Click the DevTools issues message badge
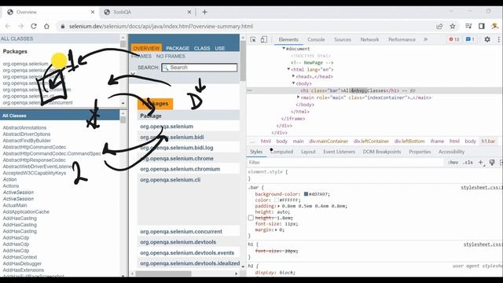The width and height of the screenshot is (503, 283). [470, 39]
